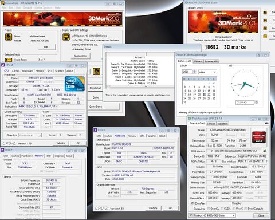This screenshot has height=220, width=275.
Task: Open the Memory tab in the CPU-Z Mainboard window
Action: [x=132, y=136]
